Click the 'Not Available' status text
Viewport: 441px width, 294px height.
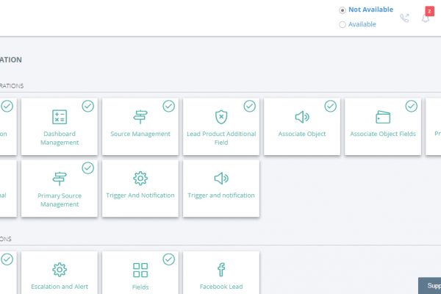click(x=370, y=10)
